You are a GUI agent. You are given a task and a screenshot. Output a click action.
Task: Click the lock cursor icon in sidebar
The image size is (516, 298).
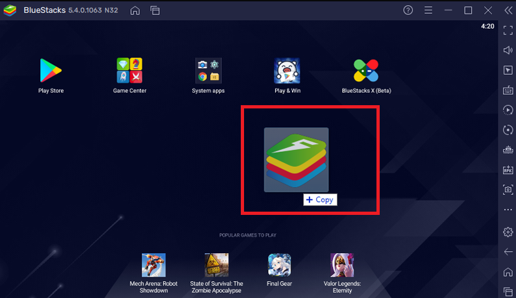[x=508, y=70]
